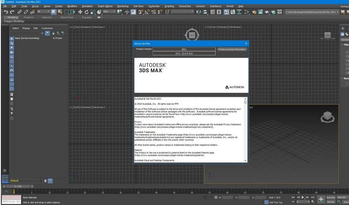349x205 pixels.
Task: Open the Rendering menu
Action: coord(123,6)
